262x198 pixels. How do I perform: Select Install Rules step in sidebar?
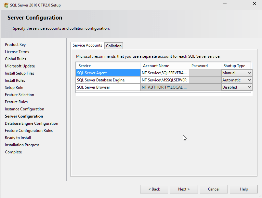pyautogui.click(x=15, y=80)
